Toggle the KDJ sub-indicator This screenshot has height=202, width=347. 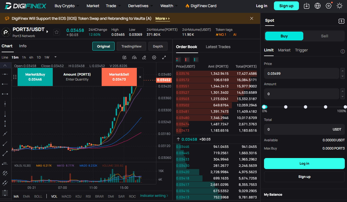click(x=78, y=196)
